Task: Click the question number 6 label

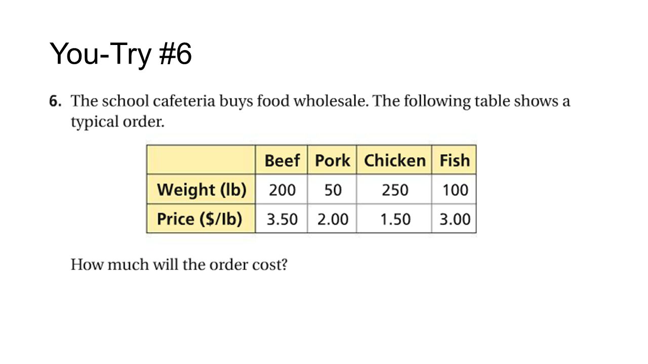Action: click(x=55, y=101)
